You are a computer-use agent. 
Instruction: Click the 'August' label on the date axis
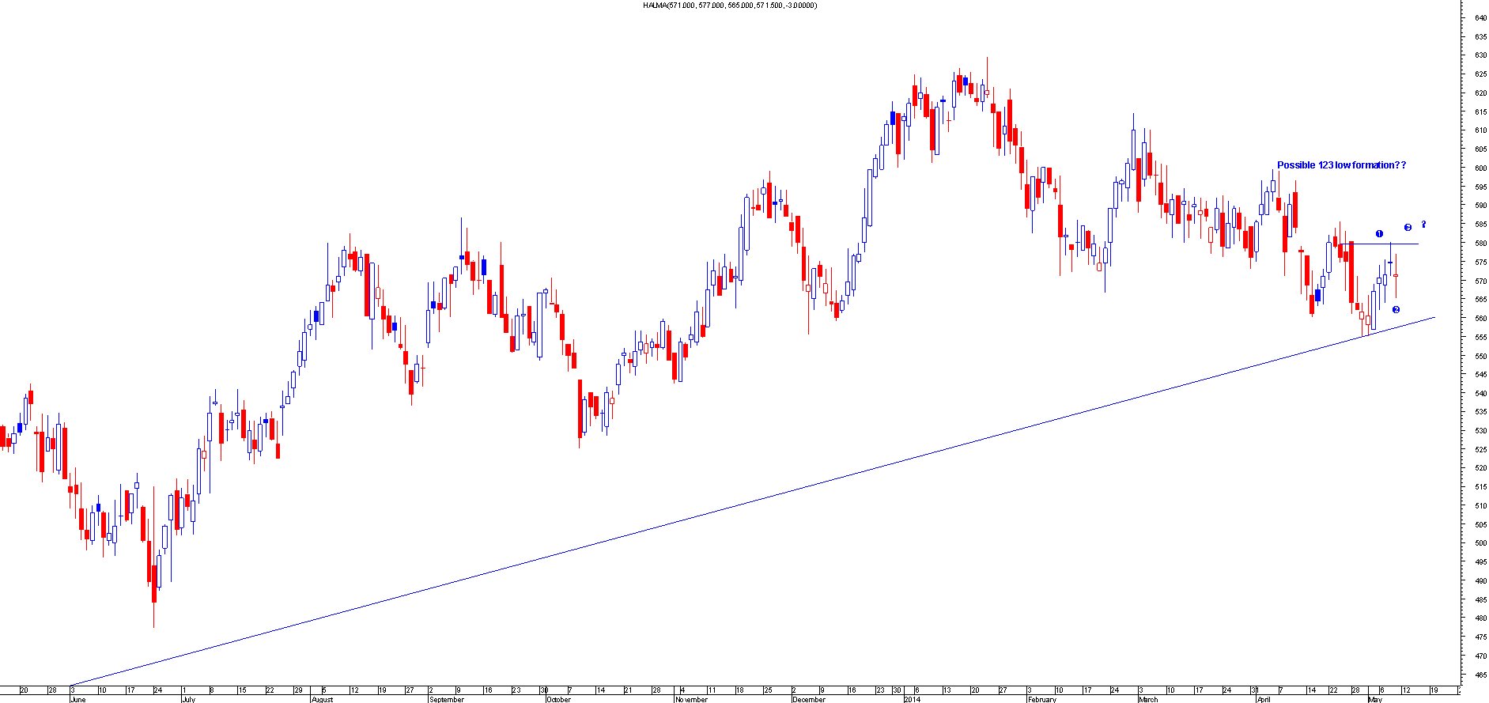pyautogui.click(x=322, y=699)
